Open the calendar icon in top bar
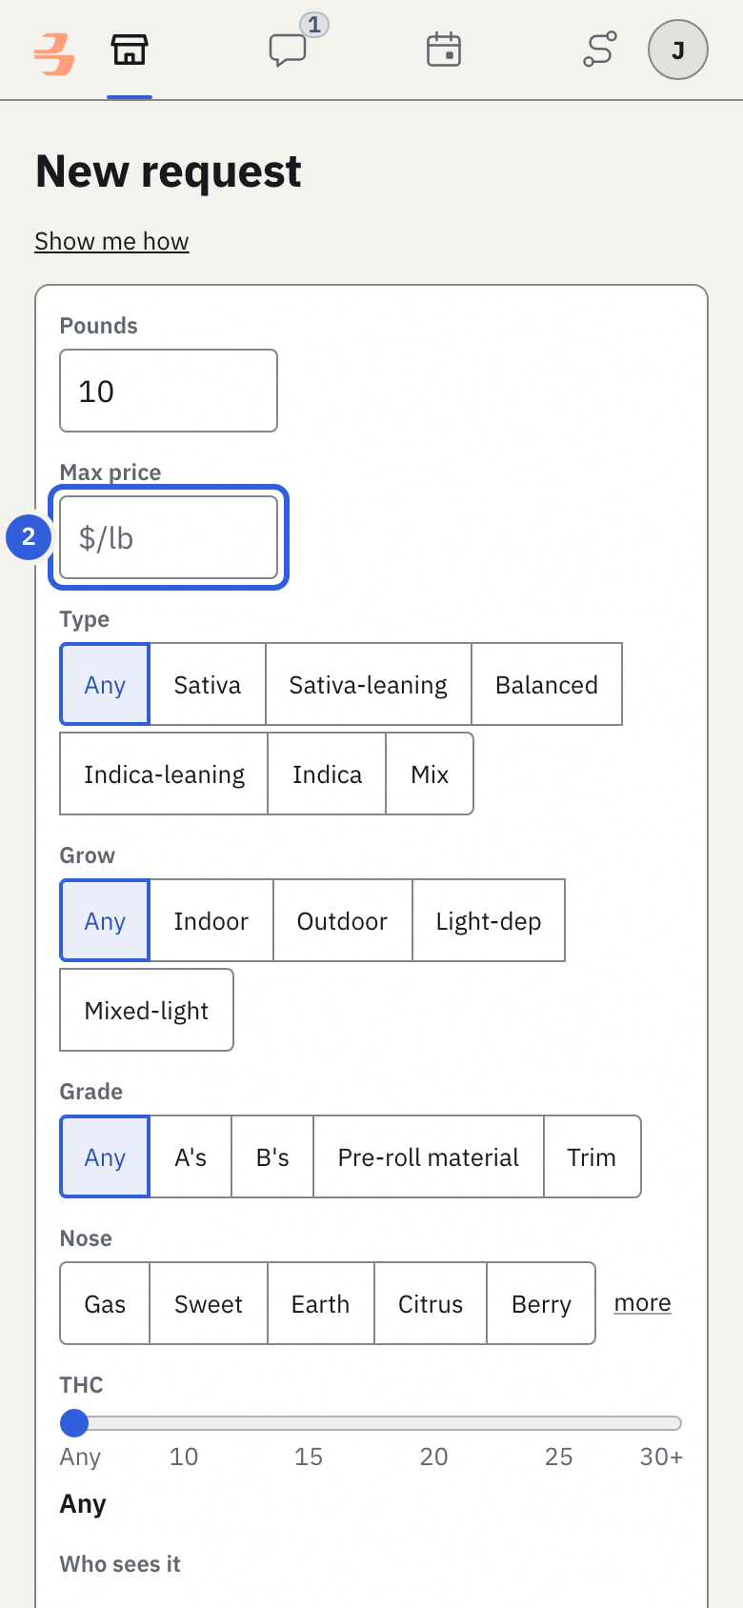 click(x=444, y=50)
